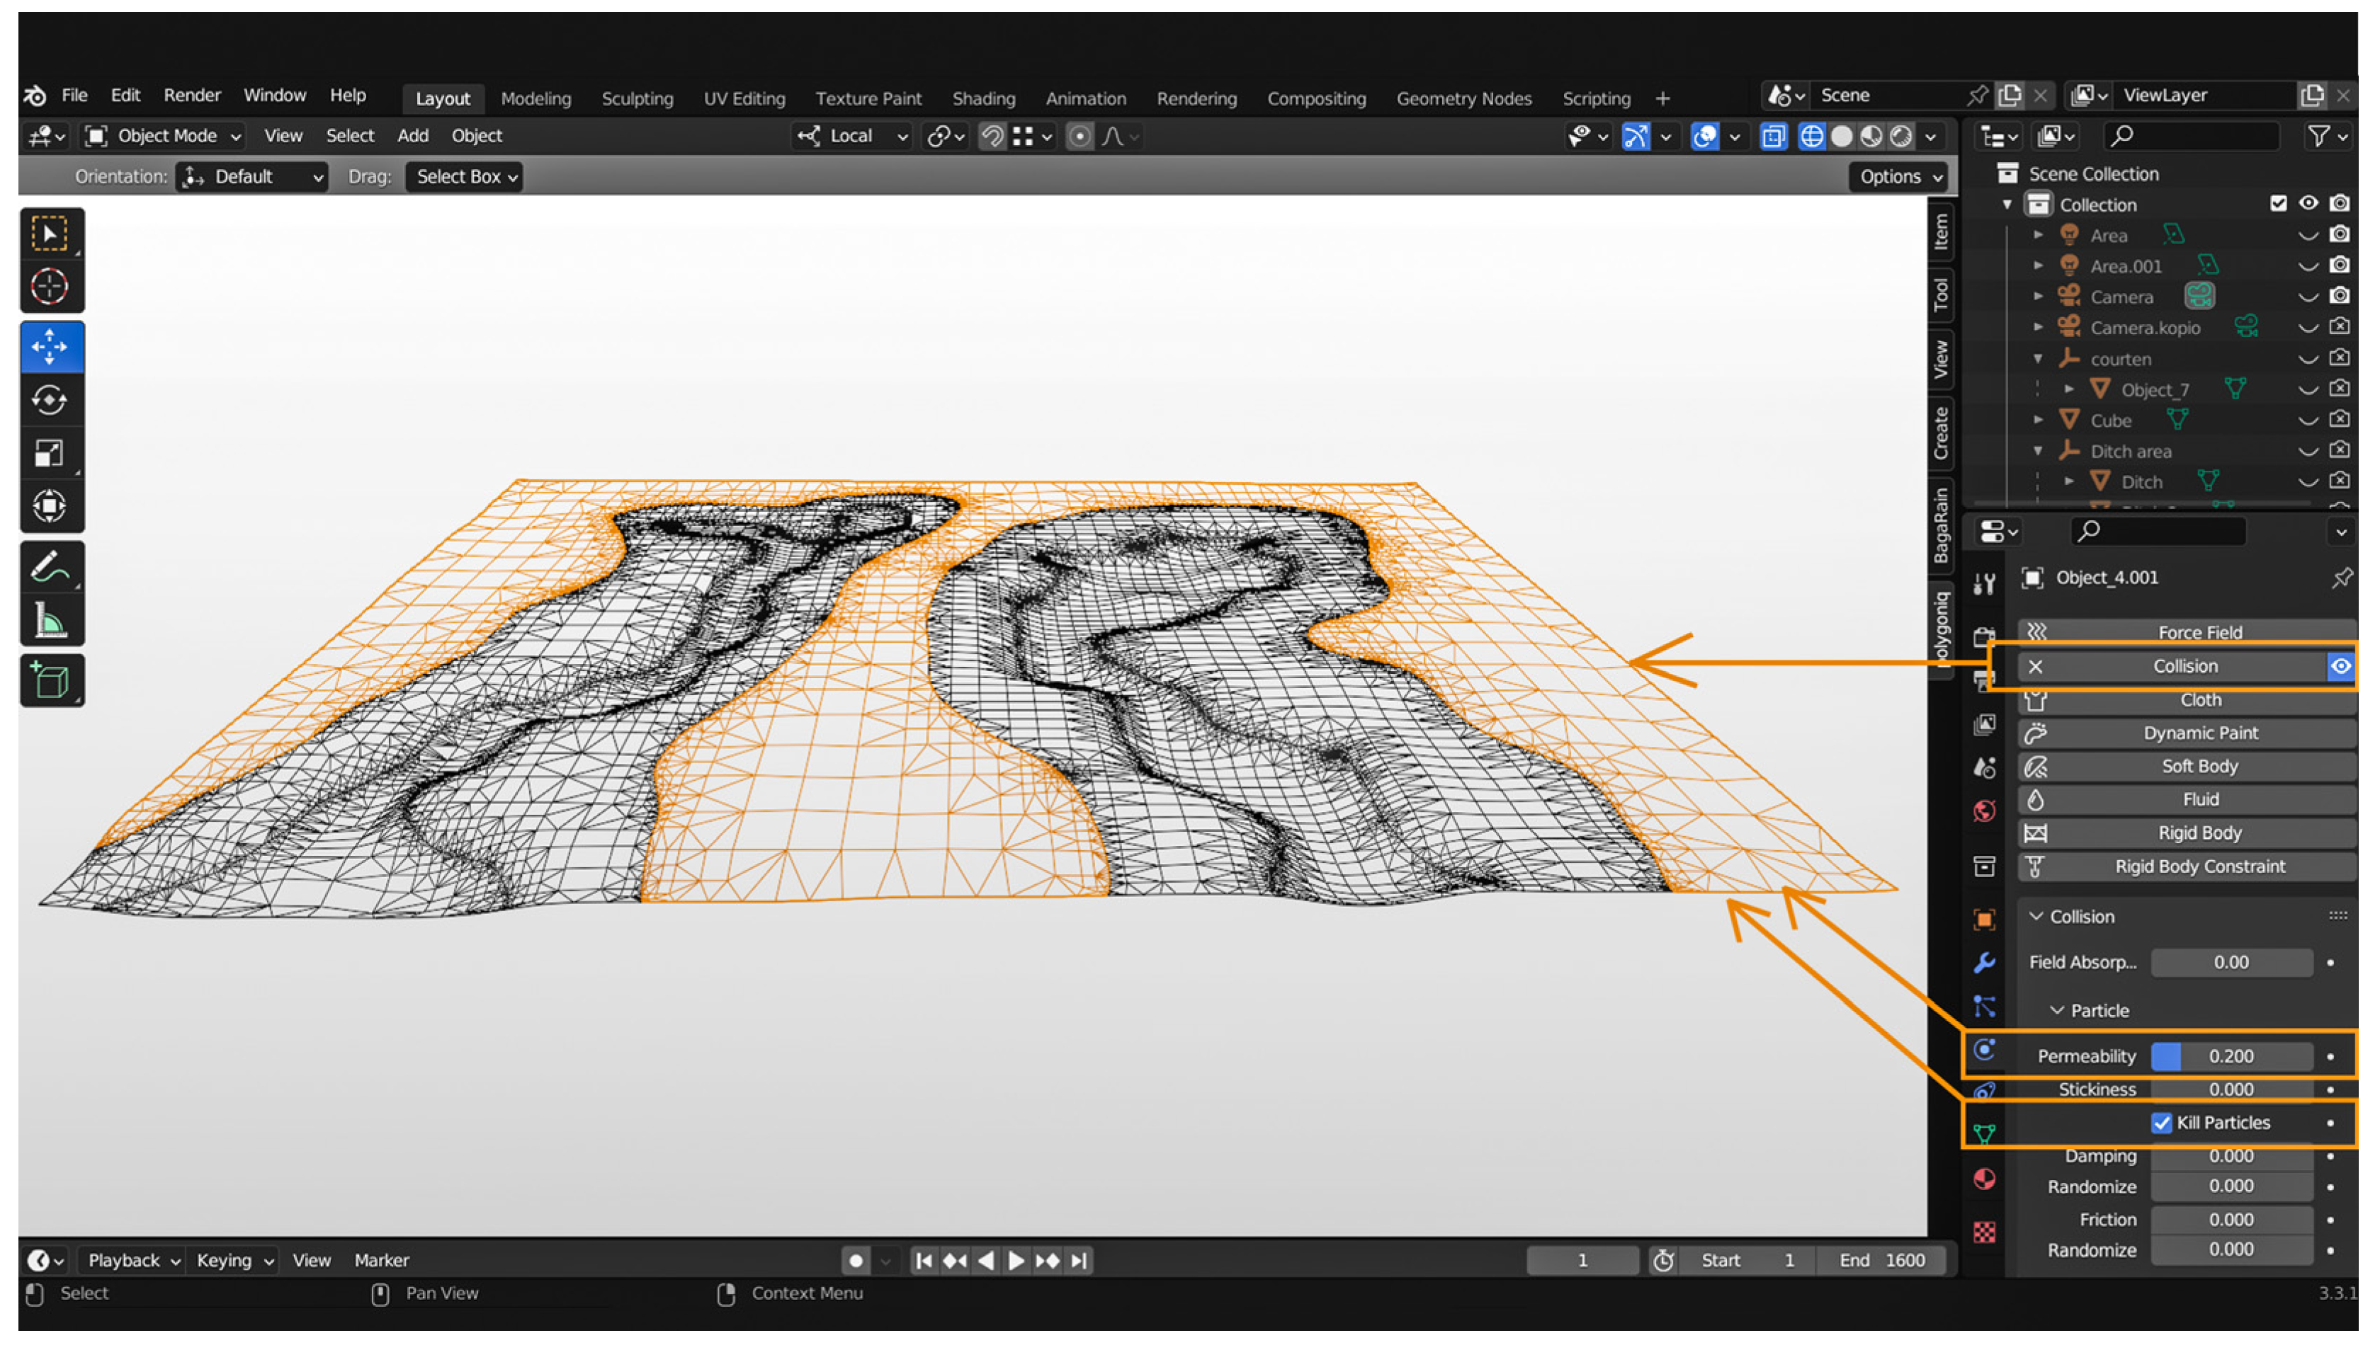2380x1362 pixels.
Task: Open the Render menu
Action: click(x=192, y=96)
